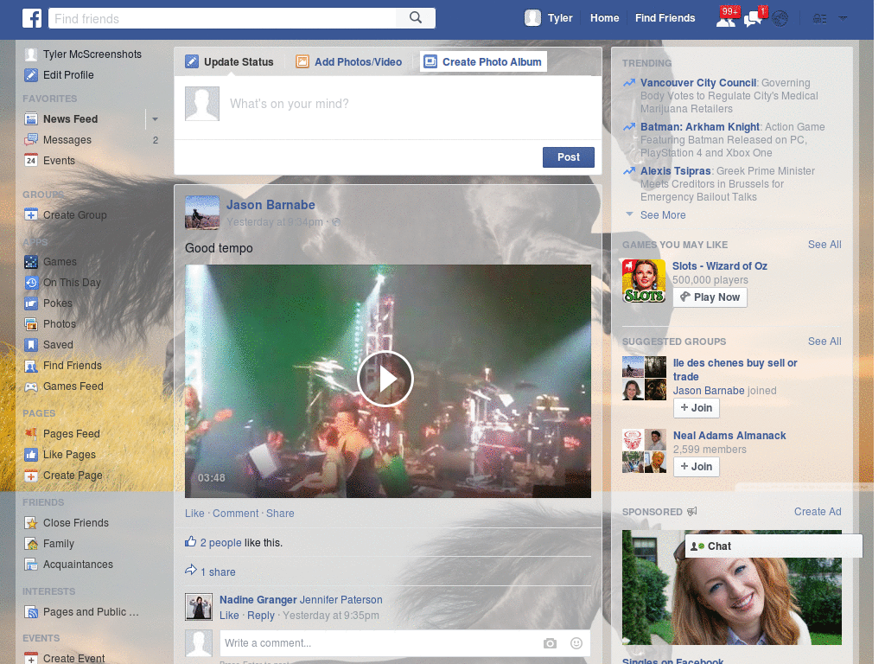The width and height of the screenshot is (885, 664).
Task: Open Alexis Tsipras trending topic
Action: (x=675, y=171)
